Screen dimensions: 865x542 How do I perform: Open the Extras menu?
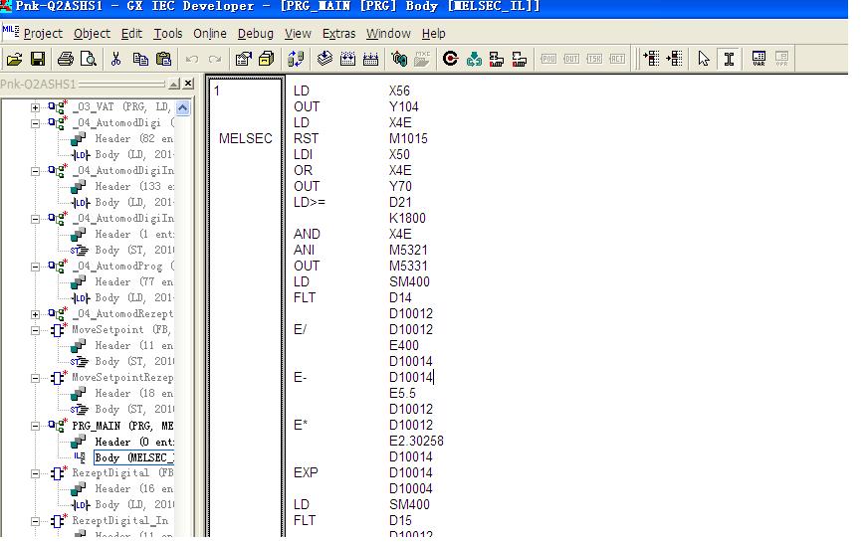[338, 34]
